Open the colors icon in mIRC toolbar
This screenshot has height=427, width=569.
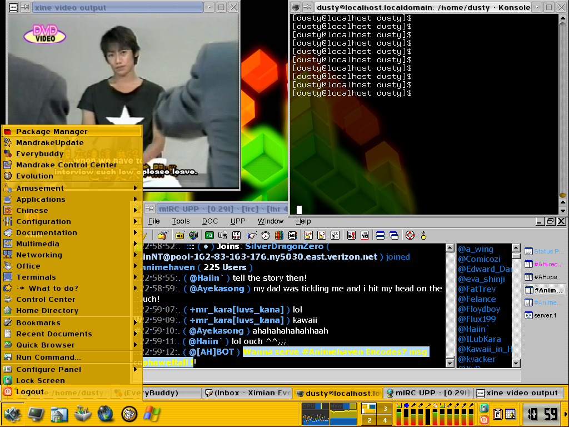click(279, 235)
